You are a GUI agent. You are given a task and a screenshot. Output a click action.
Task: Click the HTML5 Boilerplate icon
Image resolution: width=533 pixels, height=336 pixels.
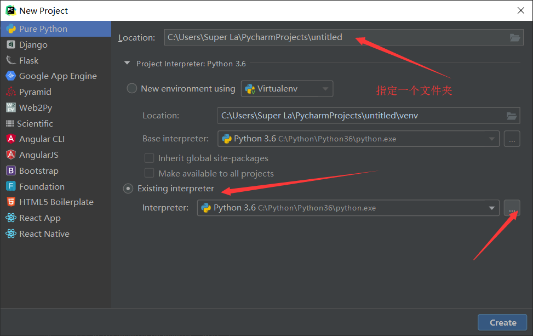(x=11, y=202)
